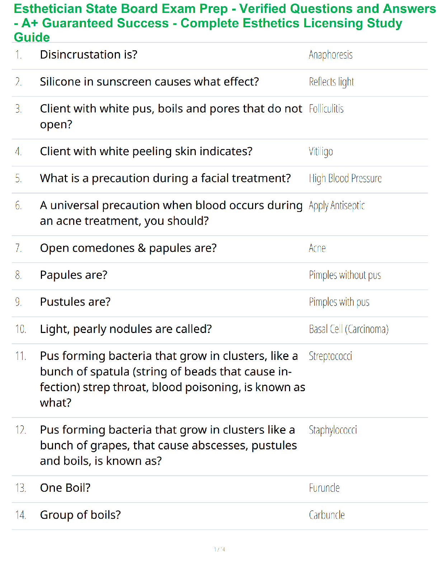Click the "High Blood Pressure" answer

345,179
